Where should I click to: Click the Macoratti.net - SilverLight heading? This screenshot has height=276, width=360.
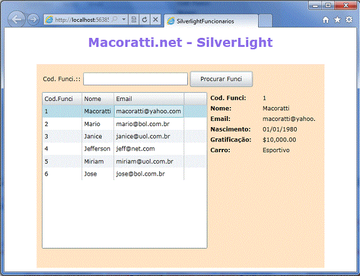pos(181,42)
